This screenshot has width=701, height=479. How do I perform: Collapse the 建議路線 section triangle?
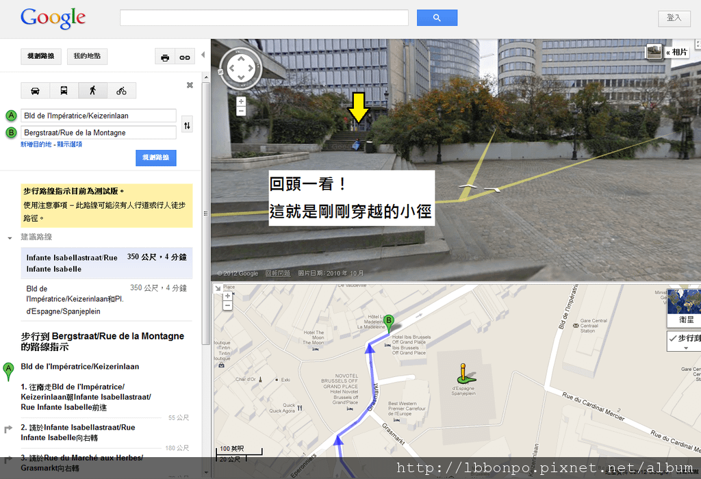pyautogui.click(x=10, y=238)
